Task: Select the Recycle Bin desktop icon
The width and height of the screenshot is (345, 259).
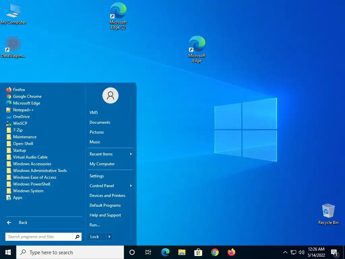Action: [x=328, y=214]
